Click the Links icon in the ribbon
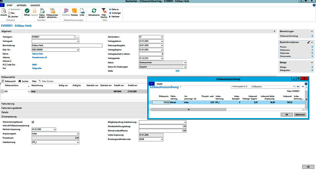The width and height of the screenshot is (316, 170). tap(82, 11)
